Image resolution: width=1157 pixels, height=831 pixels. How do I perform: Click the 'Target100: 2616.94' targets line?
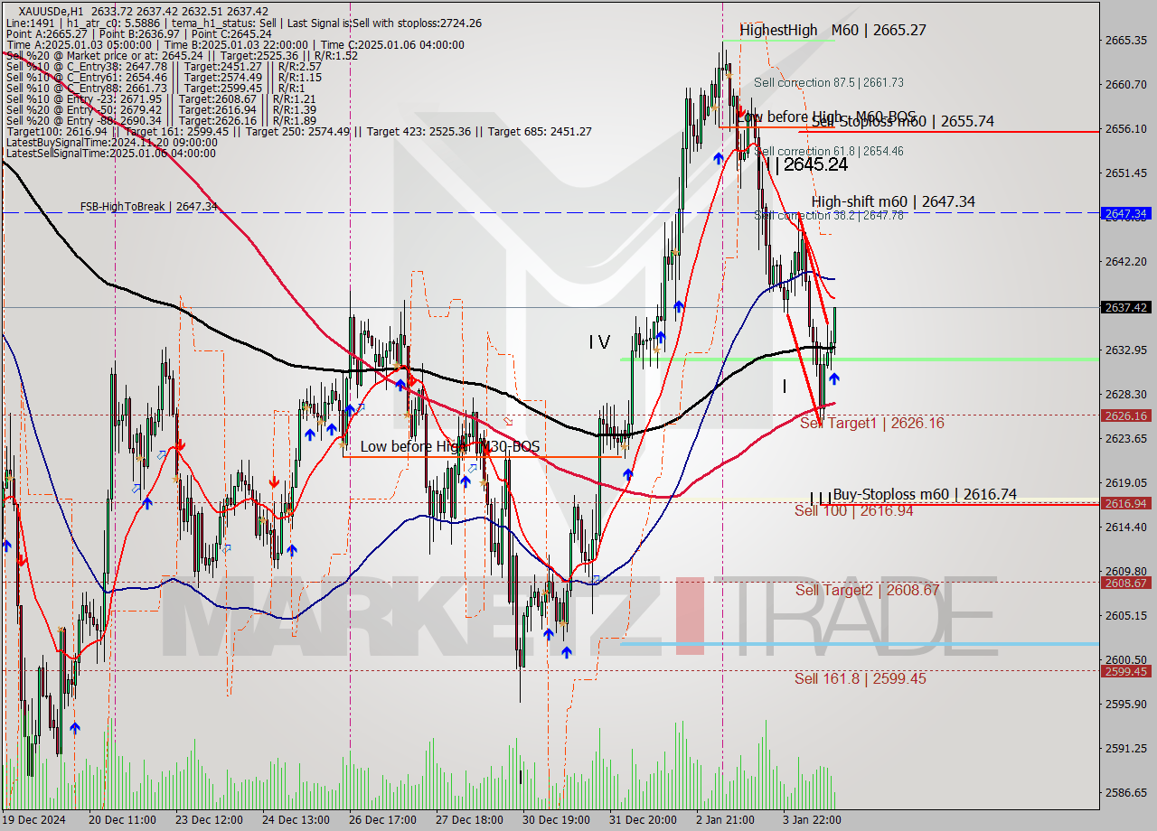pyautogui.click(x=298, y=131)
